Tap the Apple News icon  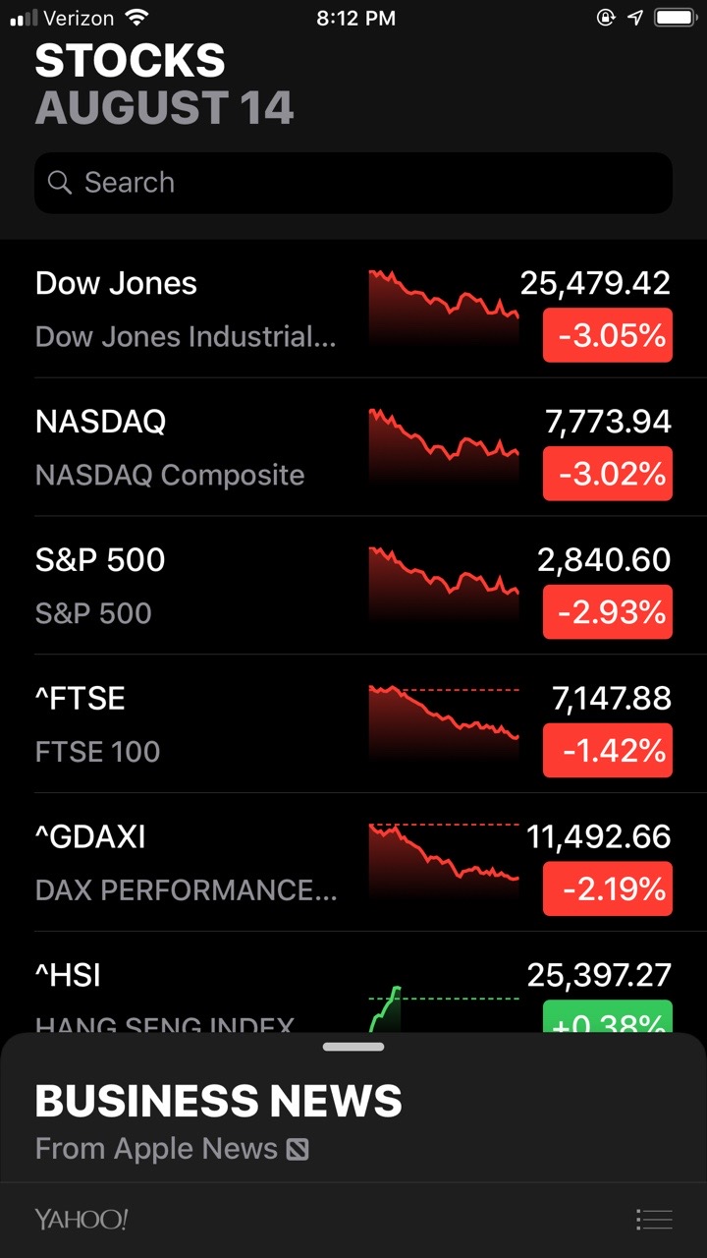(298, 1149)
